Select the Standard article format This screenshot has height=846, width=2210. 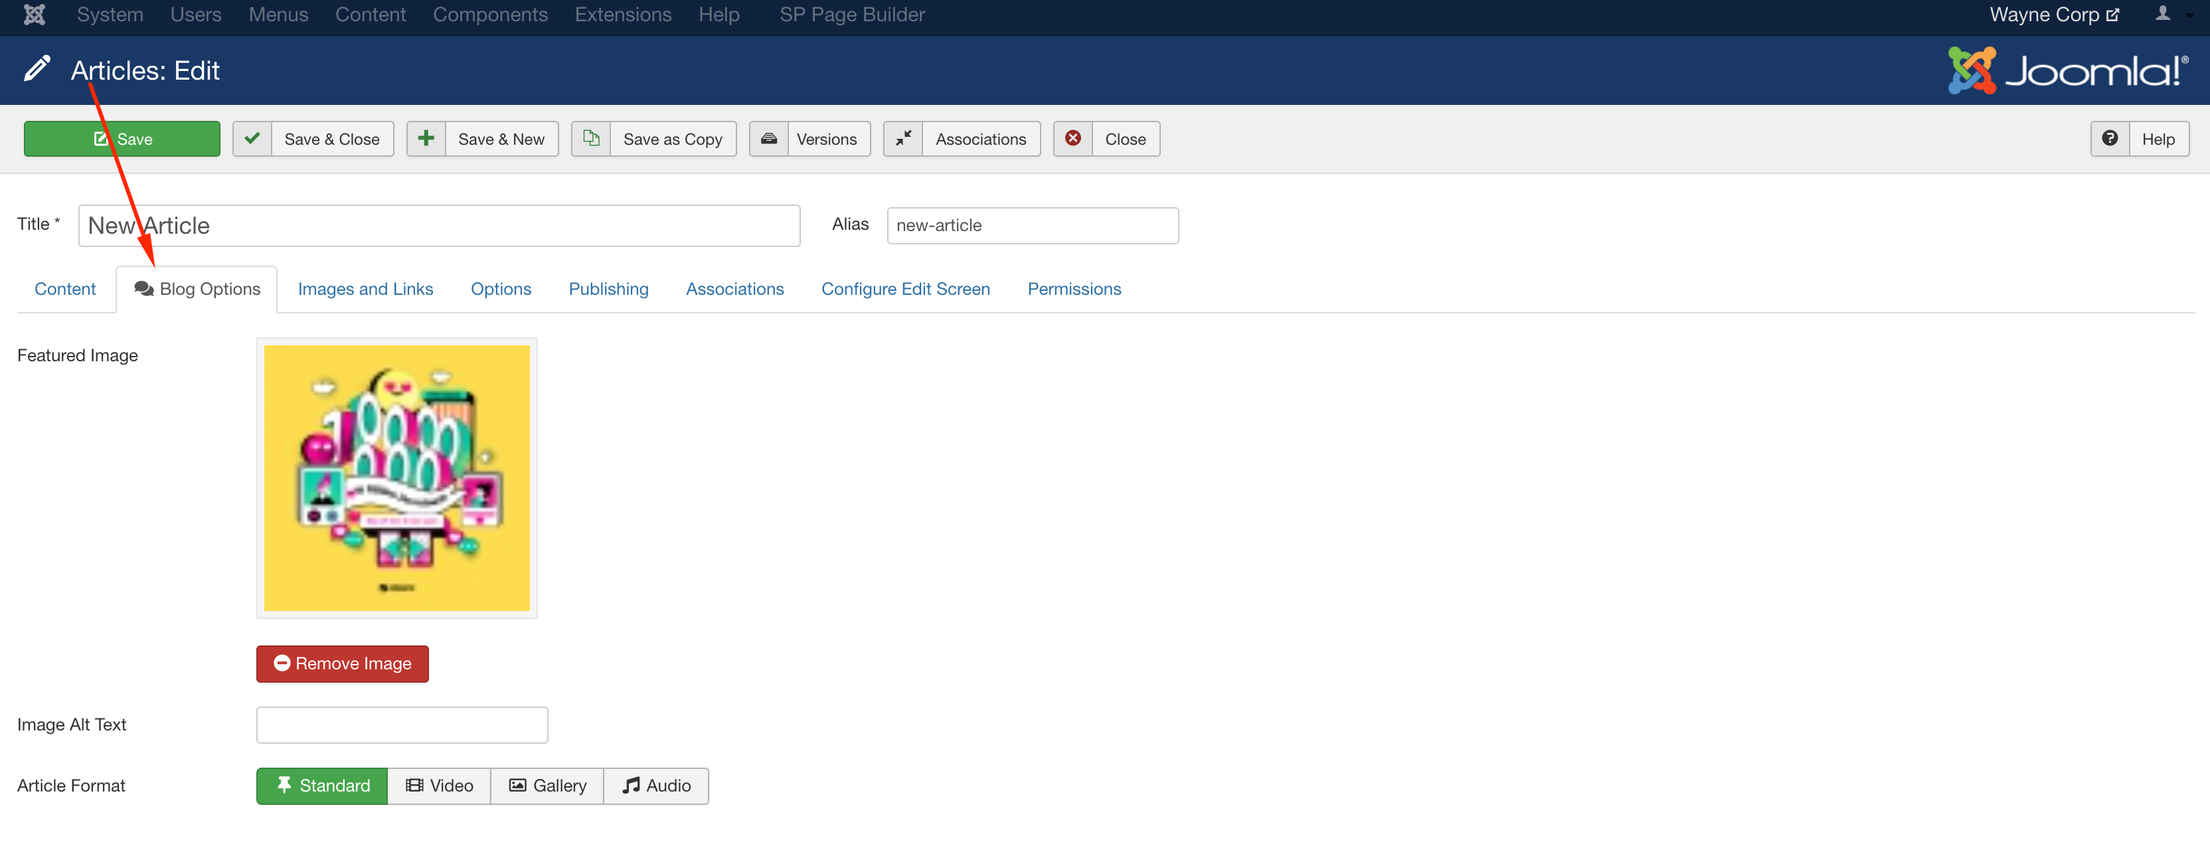pyautogui.click(x=321, y=785)
